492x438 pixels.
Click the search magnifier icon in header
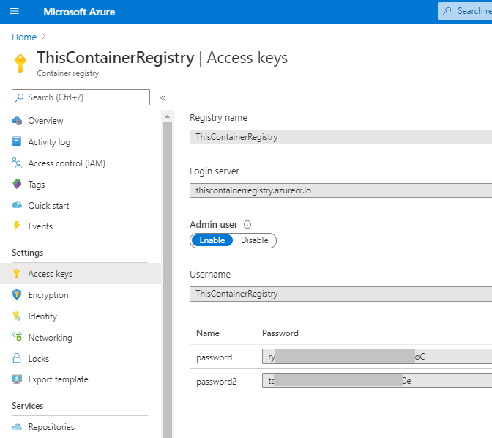click(x=447, y=11)
